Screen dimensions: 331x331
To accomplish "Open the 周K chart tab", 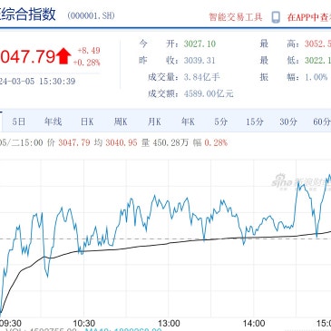I will click(121, 122).
